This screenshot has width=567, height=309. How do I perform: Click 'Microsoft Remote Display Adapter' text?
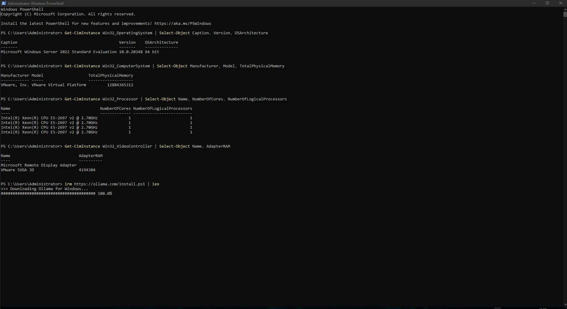point(38,165)
